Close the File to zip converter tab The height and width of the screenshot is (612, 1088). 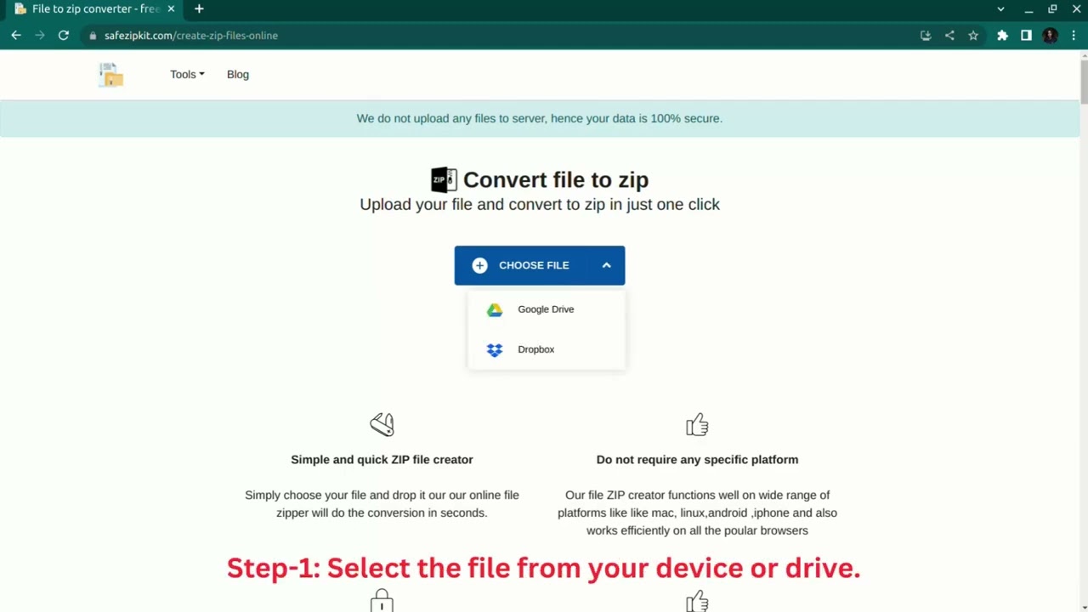click(170, 8)
